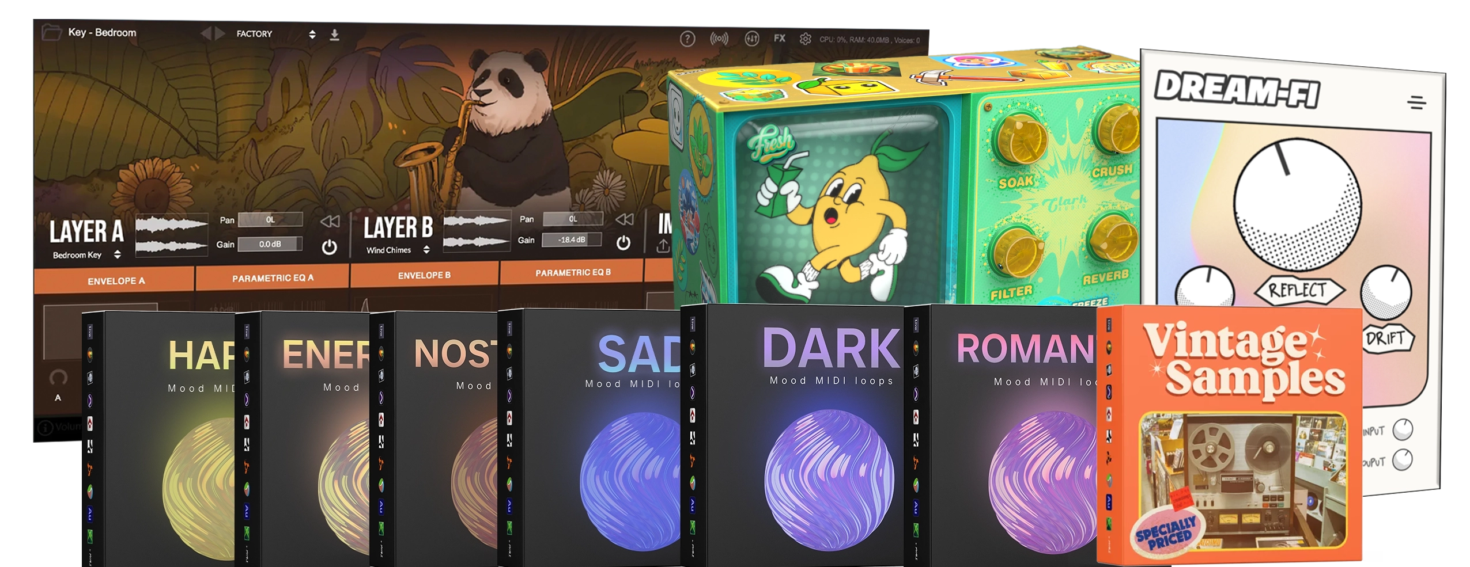Image resolution: width=1470 pixels, height=567 pixels.
Task: Switch to the ENVELOPE B tab
Action: point(424,275)
